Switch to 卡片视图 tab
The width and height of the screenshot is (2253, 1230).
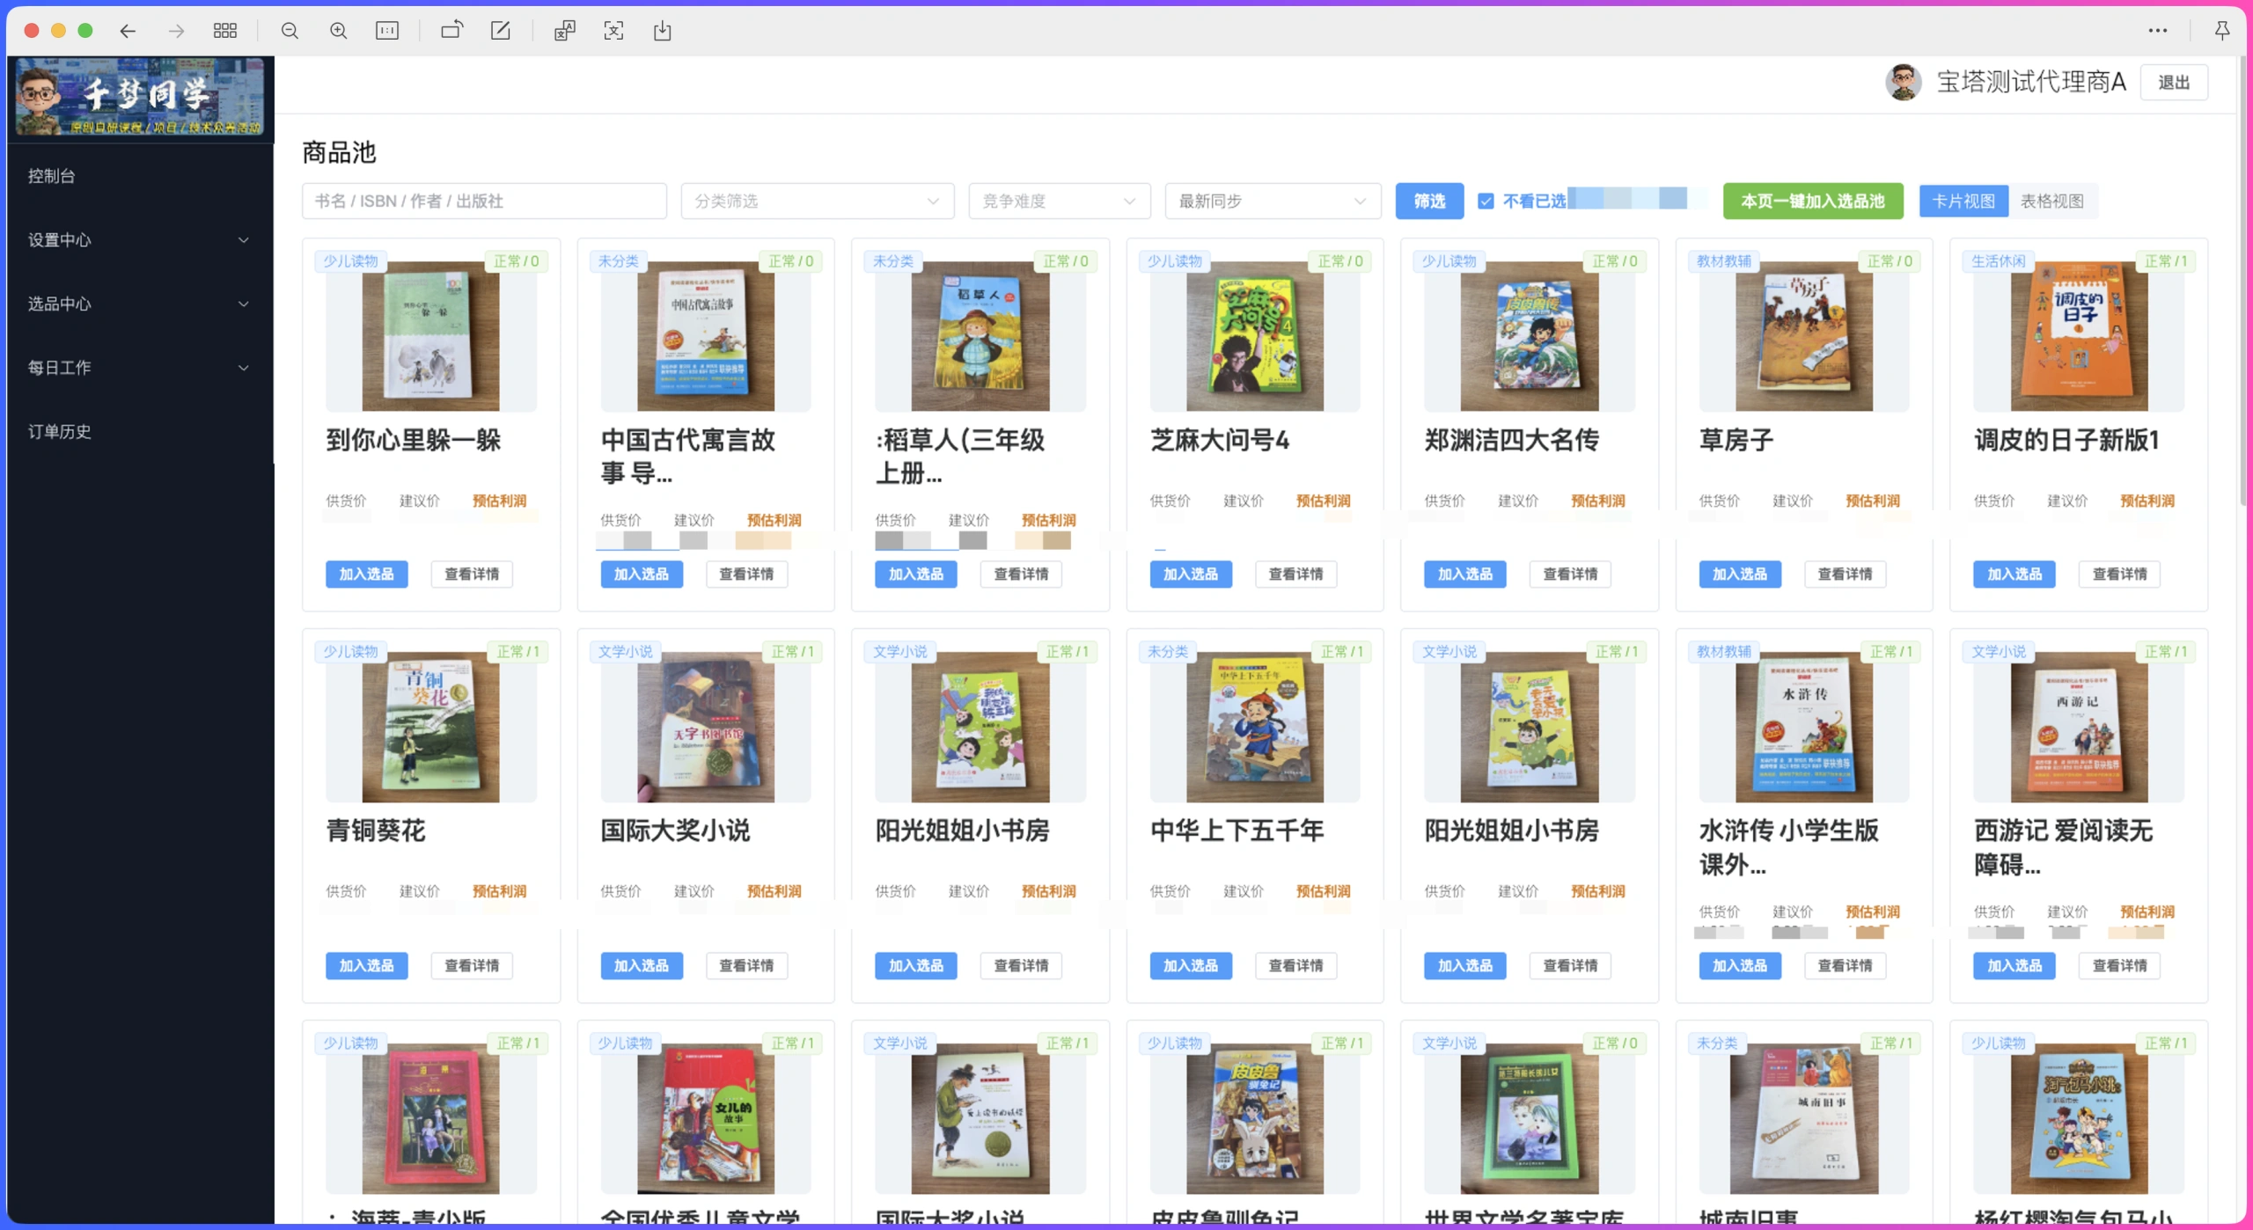click(1963, 201)
